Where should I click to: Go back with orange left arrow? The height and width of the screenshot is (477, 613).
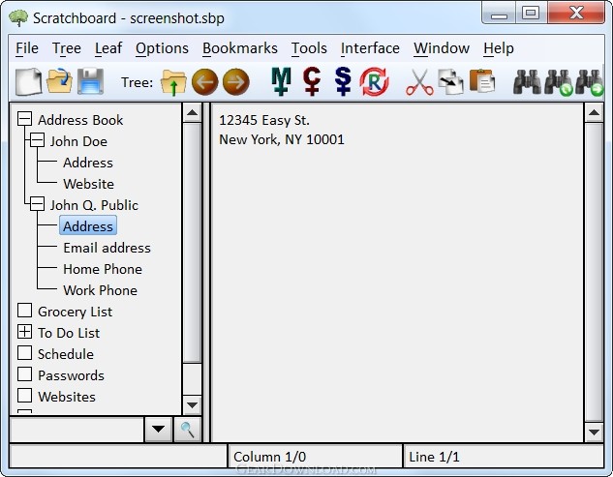click(205, 82)
